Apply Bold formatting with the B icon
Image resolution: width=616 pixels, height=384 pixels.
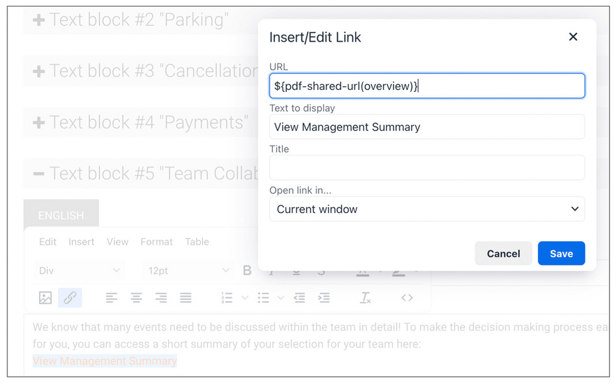(x=247, y=270)
